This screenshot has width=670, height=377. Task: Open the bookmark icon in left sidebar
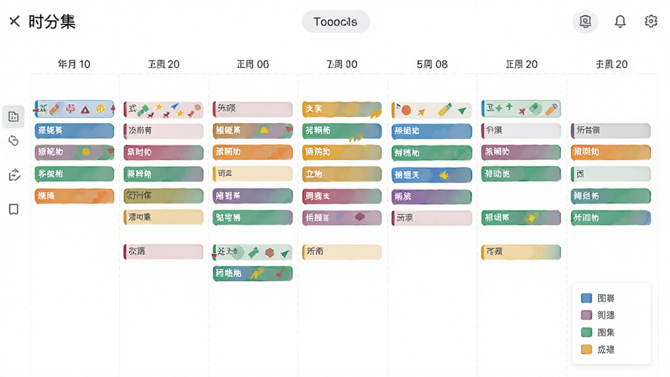click(x=14, y=209)
